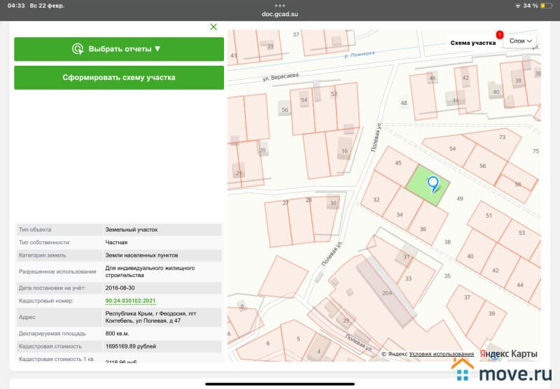Click the blue location pin on map

(x=433, y=184)
